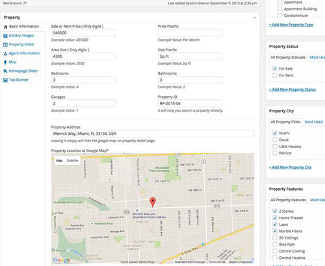The height and width of the screenshot is (266, 325).
Task: Open the Misc tab
Action: tap(13, 62)
